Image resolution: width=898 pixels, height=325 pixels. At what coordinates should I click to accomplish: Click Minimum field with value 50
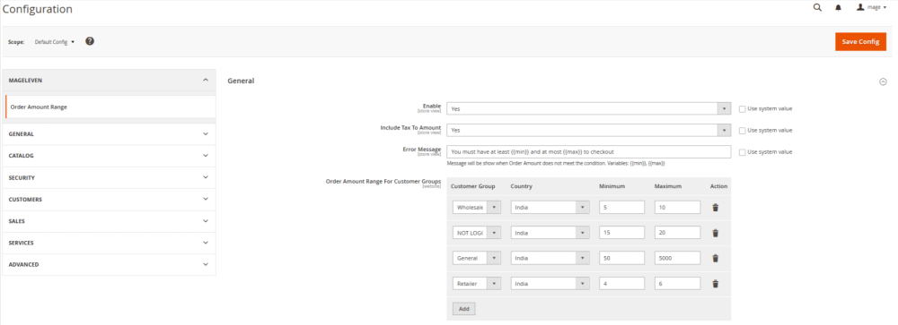tap(622, 258)
